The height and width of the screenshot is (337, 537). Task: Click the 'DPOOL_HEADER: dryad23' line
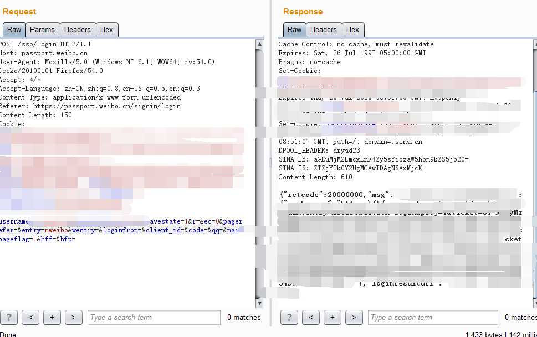point(319,150)
